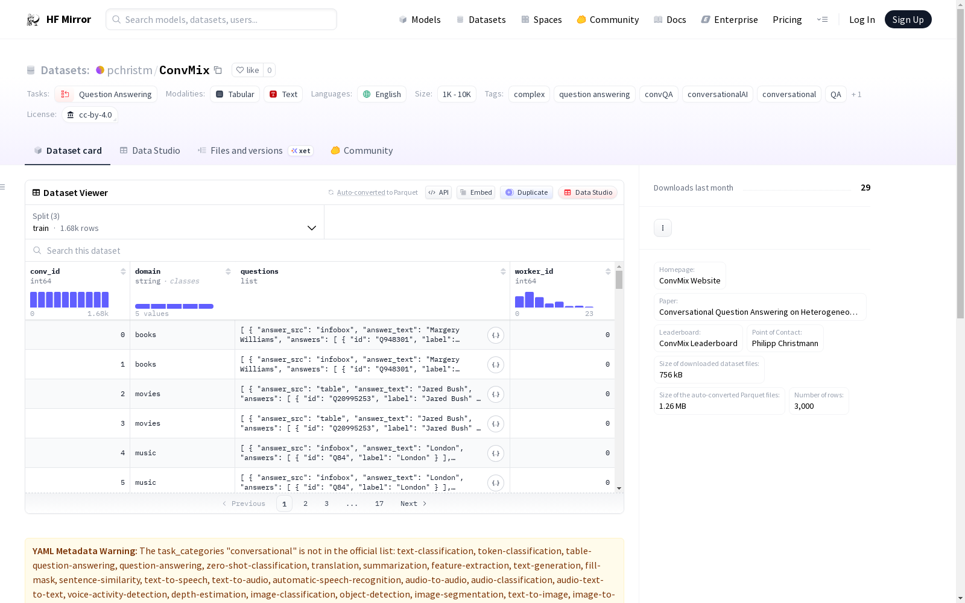
Task: Select the cc-by-4.0 license tag
Action: pos(90,115)
